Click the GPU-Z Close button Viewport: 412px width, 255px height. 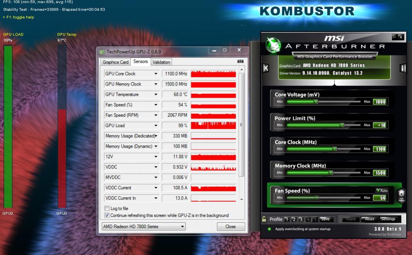pyautogui.click(x=231, y=227)
